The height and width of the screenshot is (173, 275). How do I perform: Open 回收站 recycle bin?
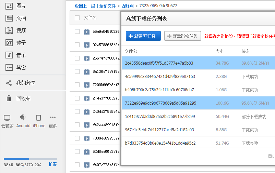point(9,98)
